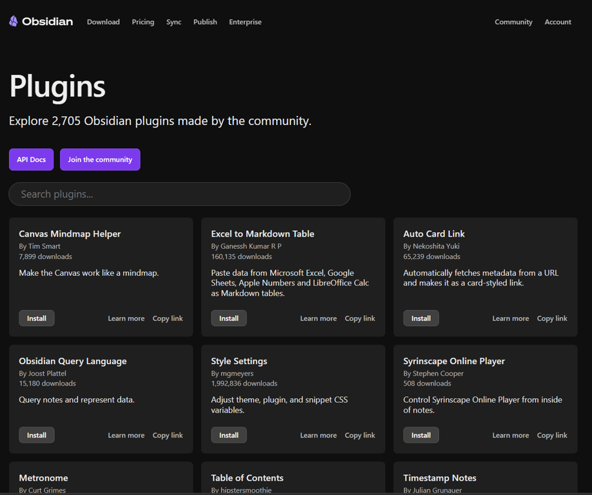This screenshot has width=592, height=495.
Task: Copy link for Syrinscape Online Player
Action: [552, 436]
